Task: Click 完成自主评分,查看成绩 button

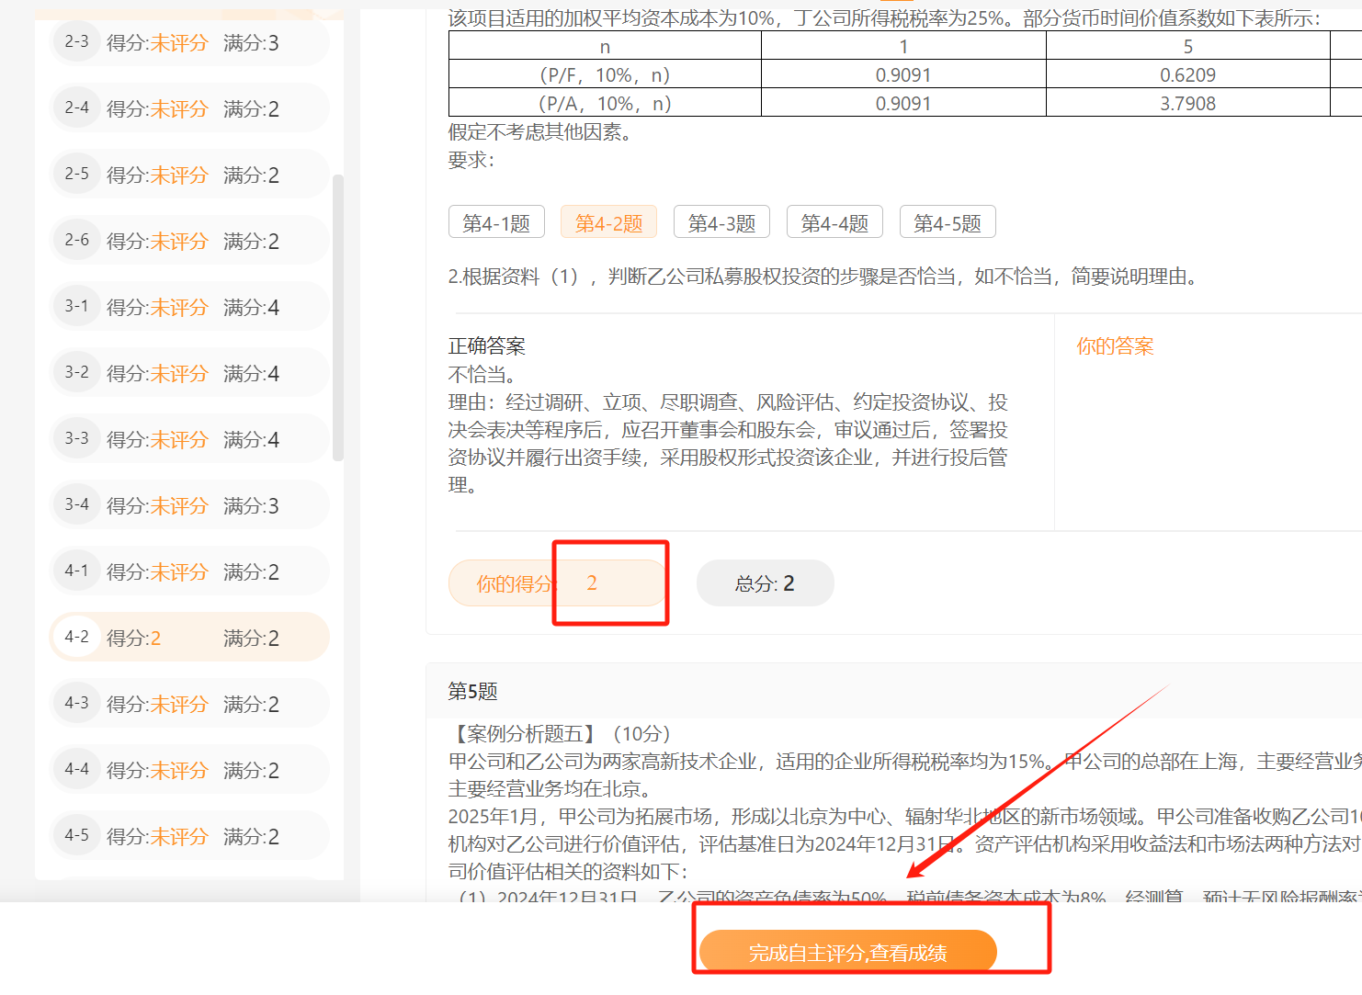Action: point(849,952)
